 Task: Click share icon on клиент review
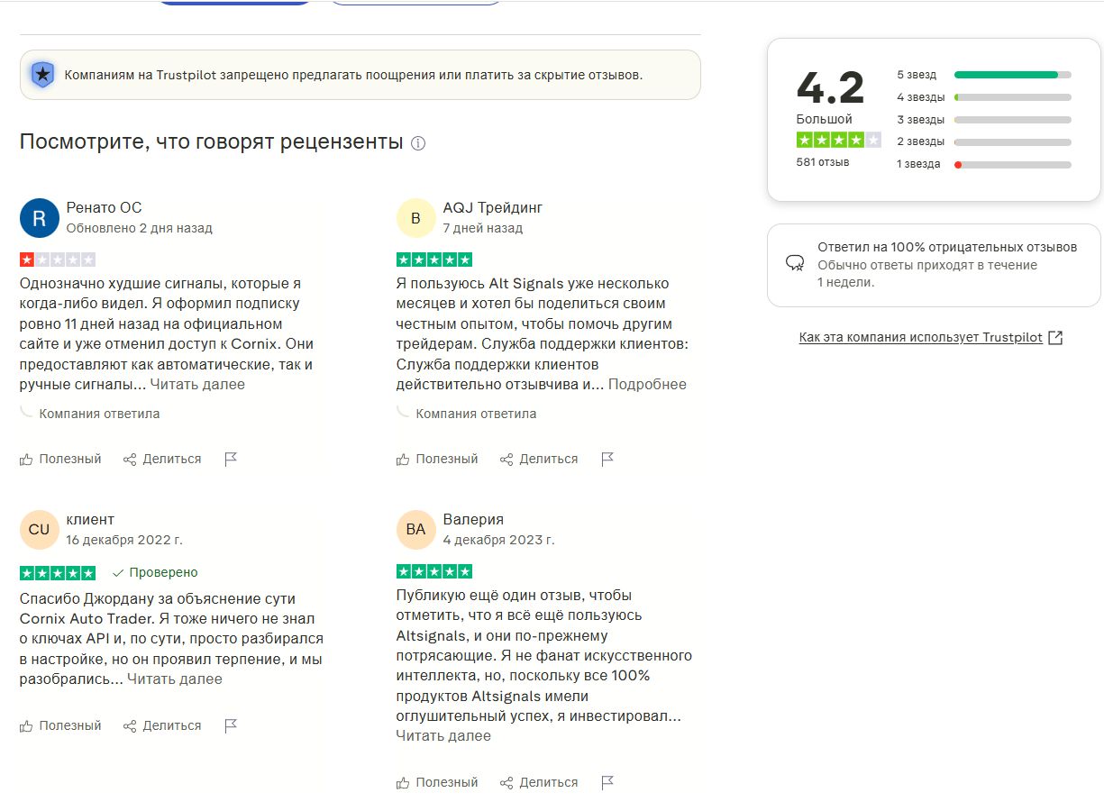130,726
